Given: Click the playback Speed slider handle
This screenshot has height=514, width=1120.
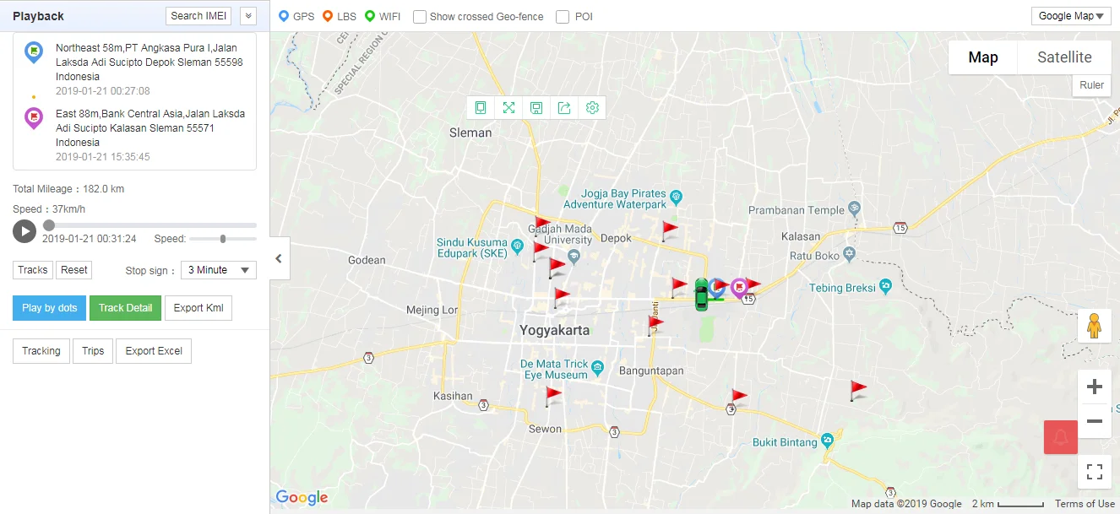Looking at the screenshot, I should tap(223, 239).
